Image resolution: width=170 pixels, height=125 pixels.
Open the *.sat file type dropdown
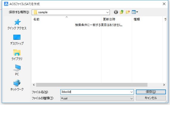tap(97, 99)
